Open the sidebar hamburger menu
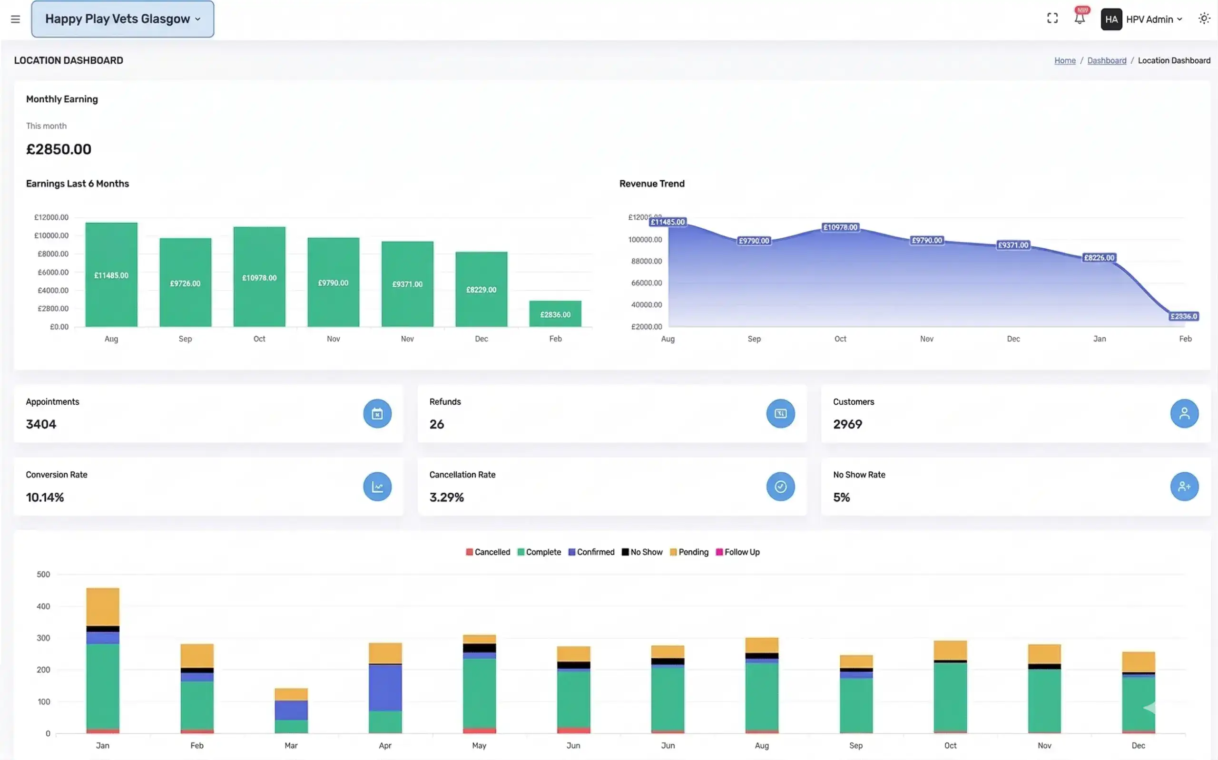1218x760 pixels. 15,19
